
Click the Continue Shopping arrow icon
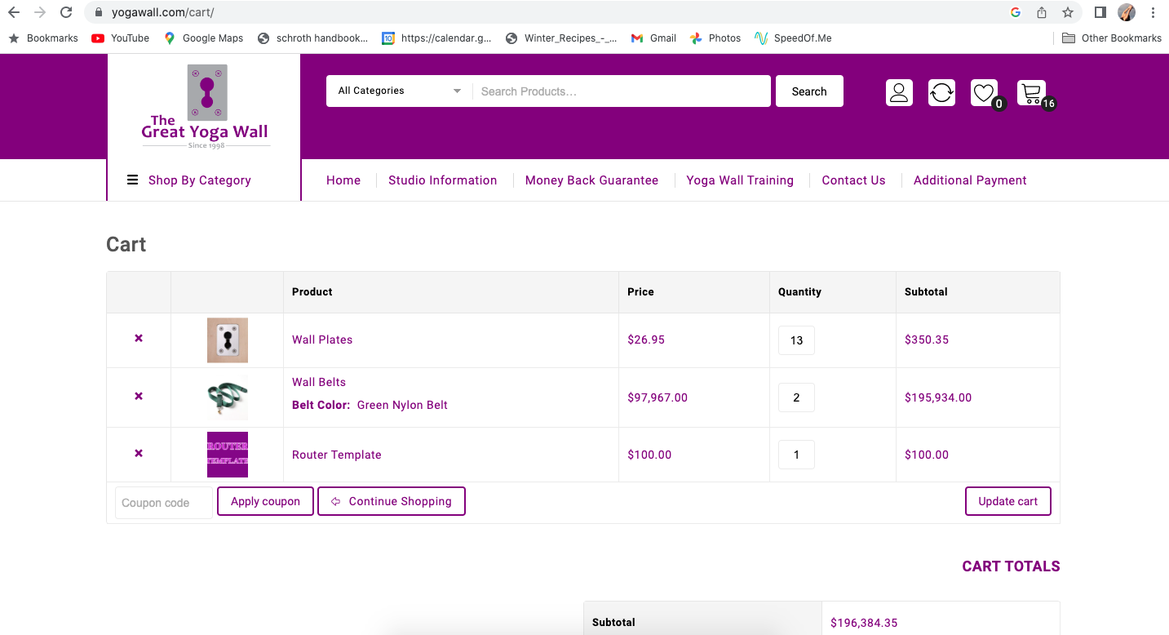(335, 501)
